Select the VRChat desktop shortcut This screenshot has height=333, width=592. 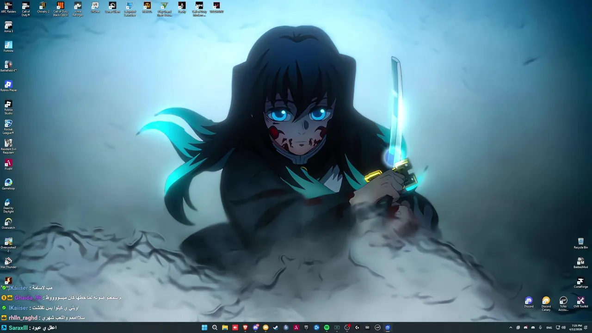(x=95, y=8)
